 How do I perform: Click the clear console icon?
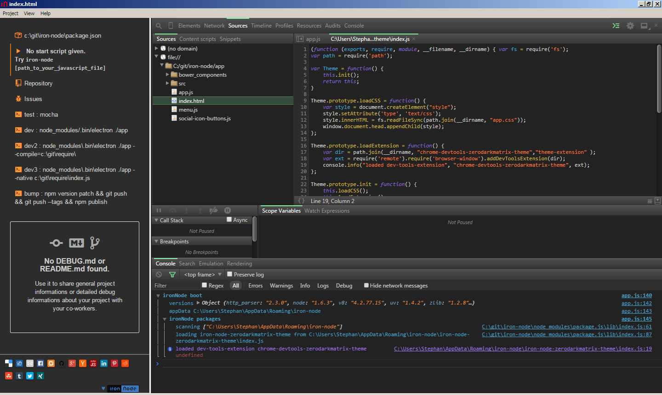tap(159, 275)
